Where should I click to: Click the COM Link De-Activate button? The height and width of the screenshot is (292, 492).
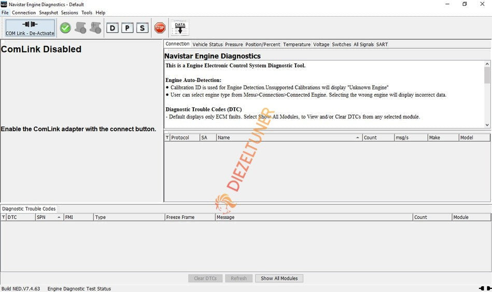pos(30,28)
